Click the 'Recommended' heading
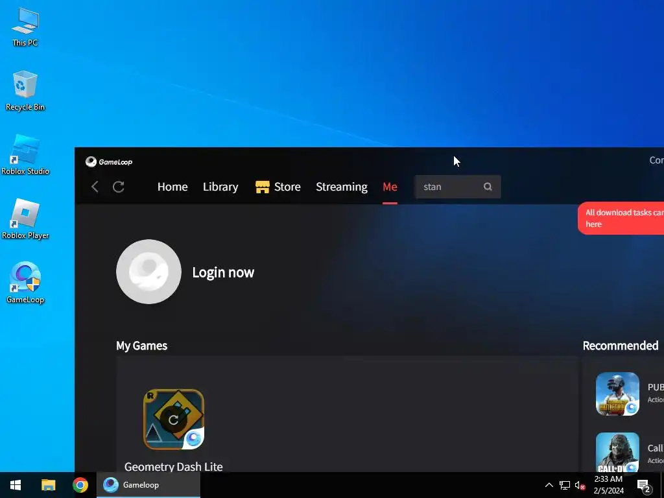The width and height of the screenshot is (664, 498). (621, 346)
